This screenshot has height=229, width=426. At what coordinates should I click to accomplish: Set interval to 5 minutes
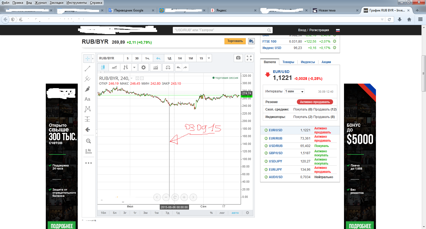128,58
